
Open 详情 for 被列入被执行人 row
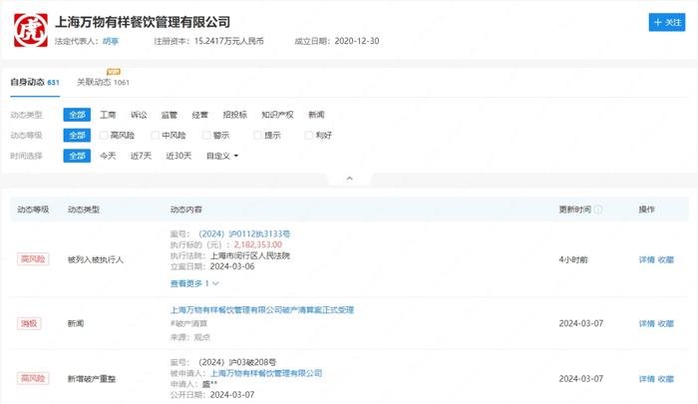(646, 259)
